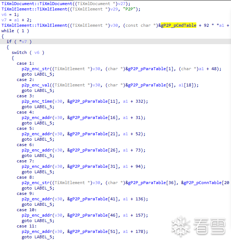This screenshot has height=243, width=231.
Task: Click gP2P_pParaTable[16] reference
Action: click(x=93, y=118)
